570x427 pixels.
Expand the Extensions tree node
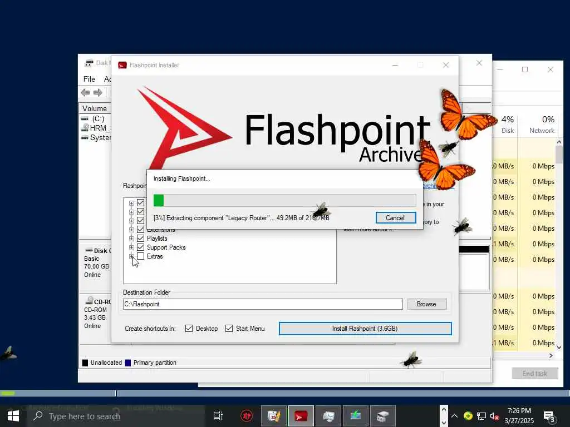131,230
